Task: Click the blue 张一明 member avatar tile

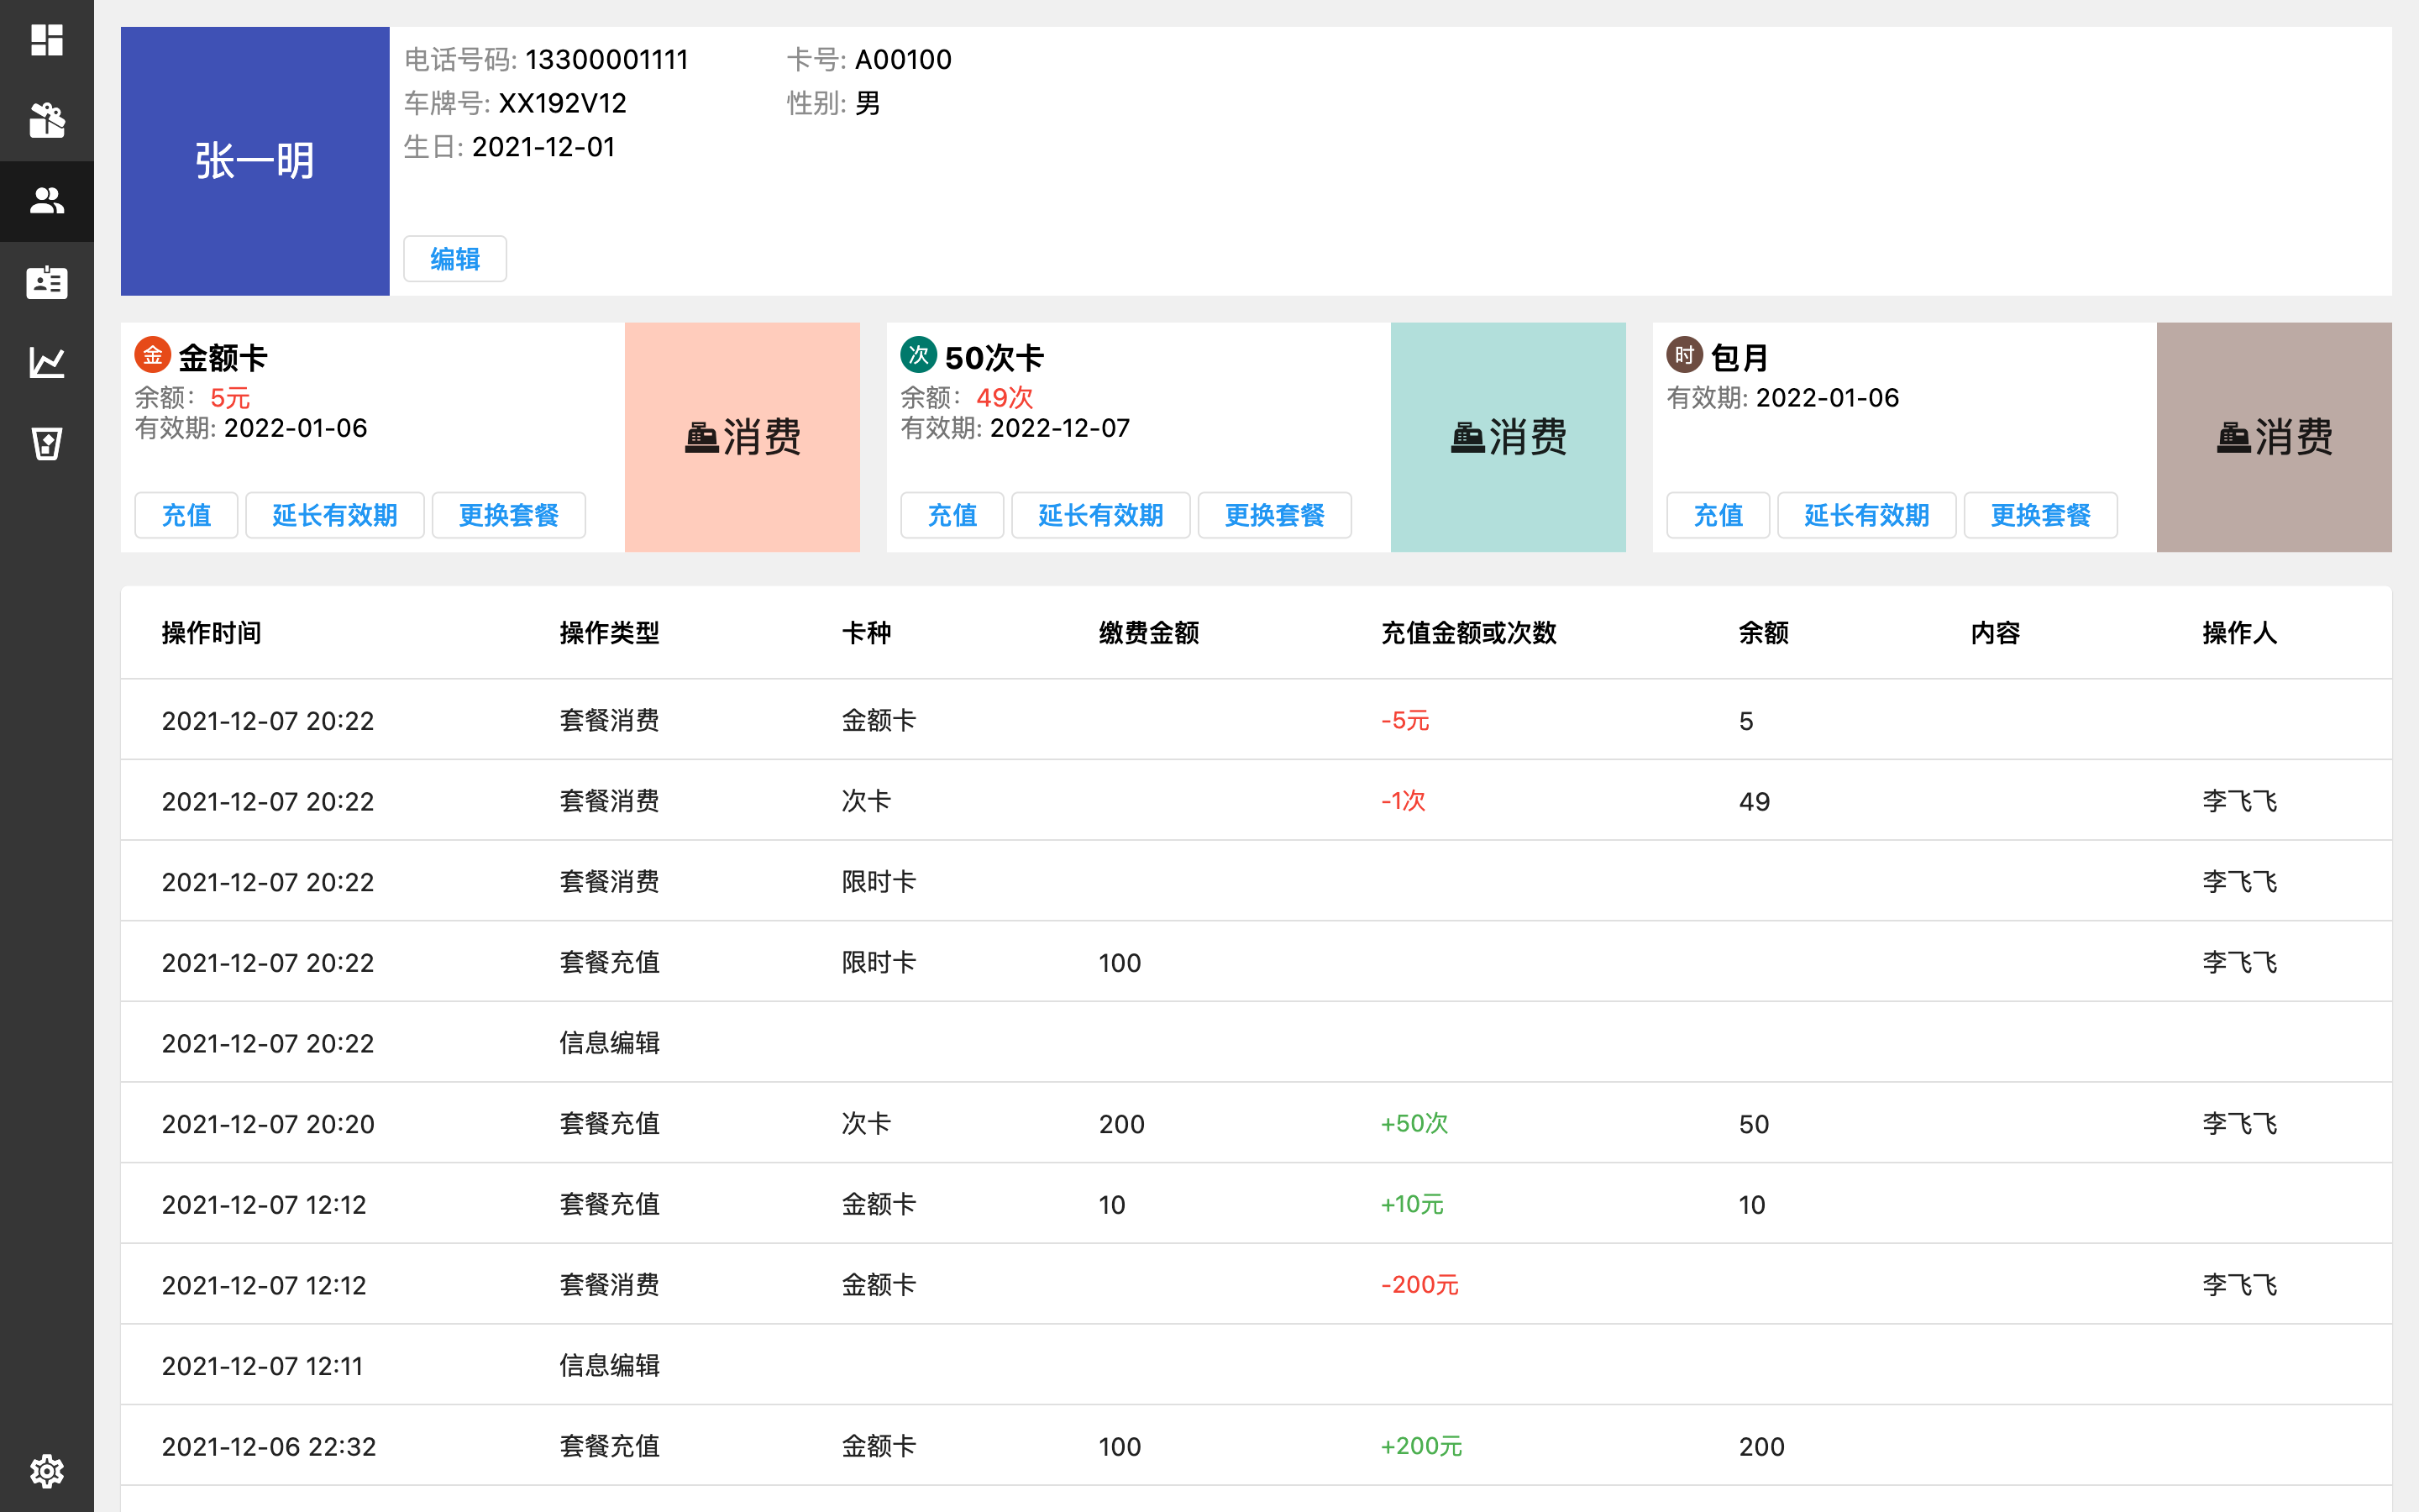Action: tap(254, 161)
